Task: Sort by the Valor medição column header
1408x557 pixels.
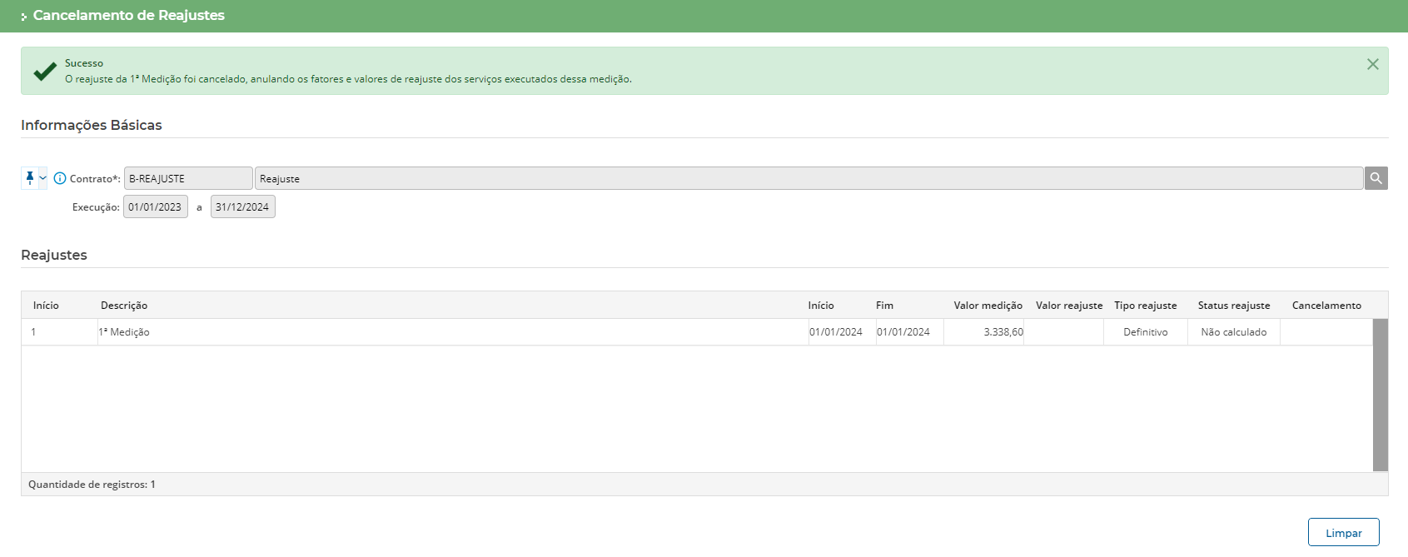Action: [988, 306]
